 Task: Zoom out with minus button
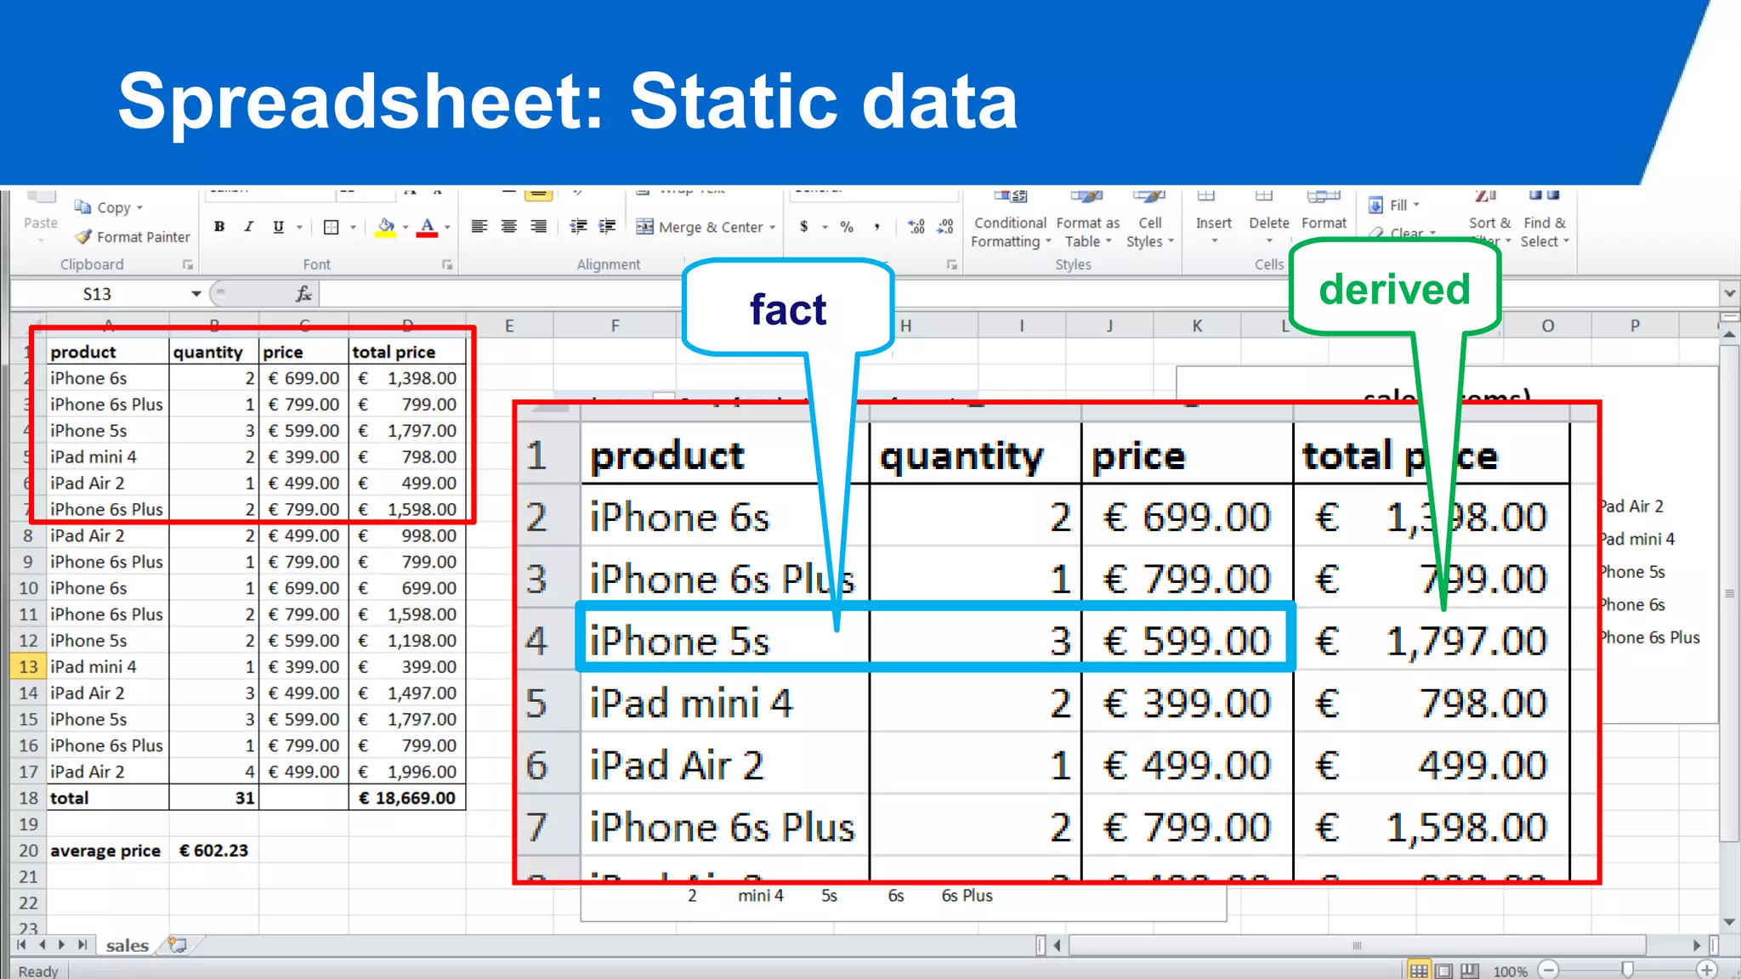click(x=1549, y=970)
